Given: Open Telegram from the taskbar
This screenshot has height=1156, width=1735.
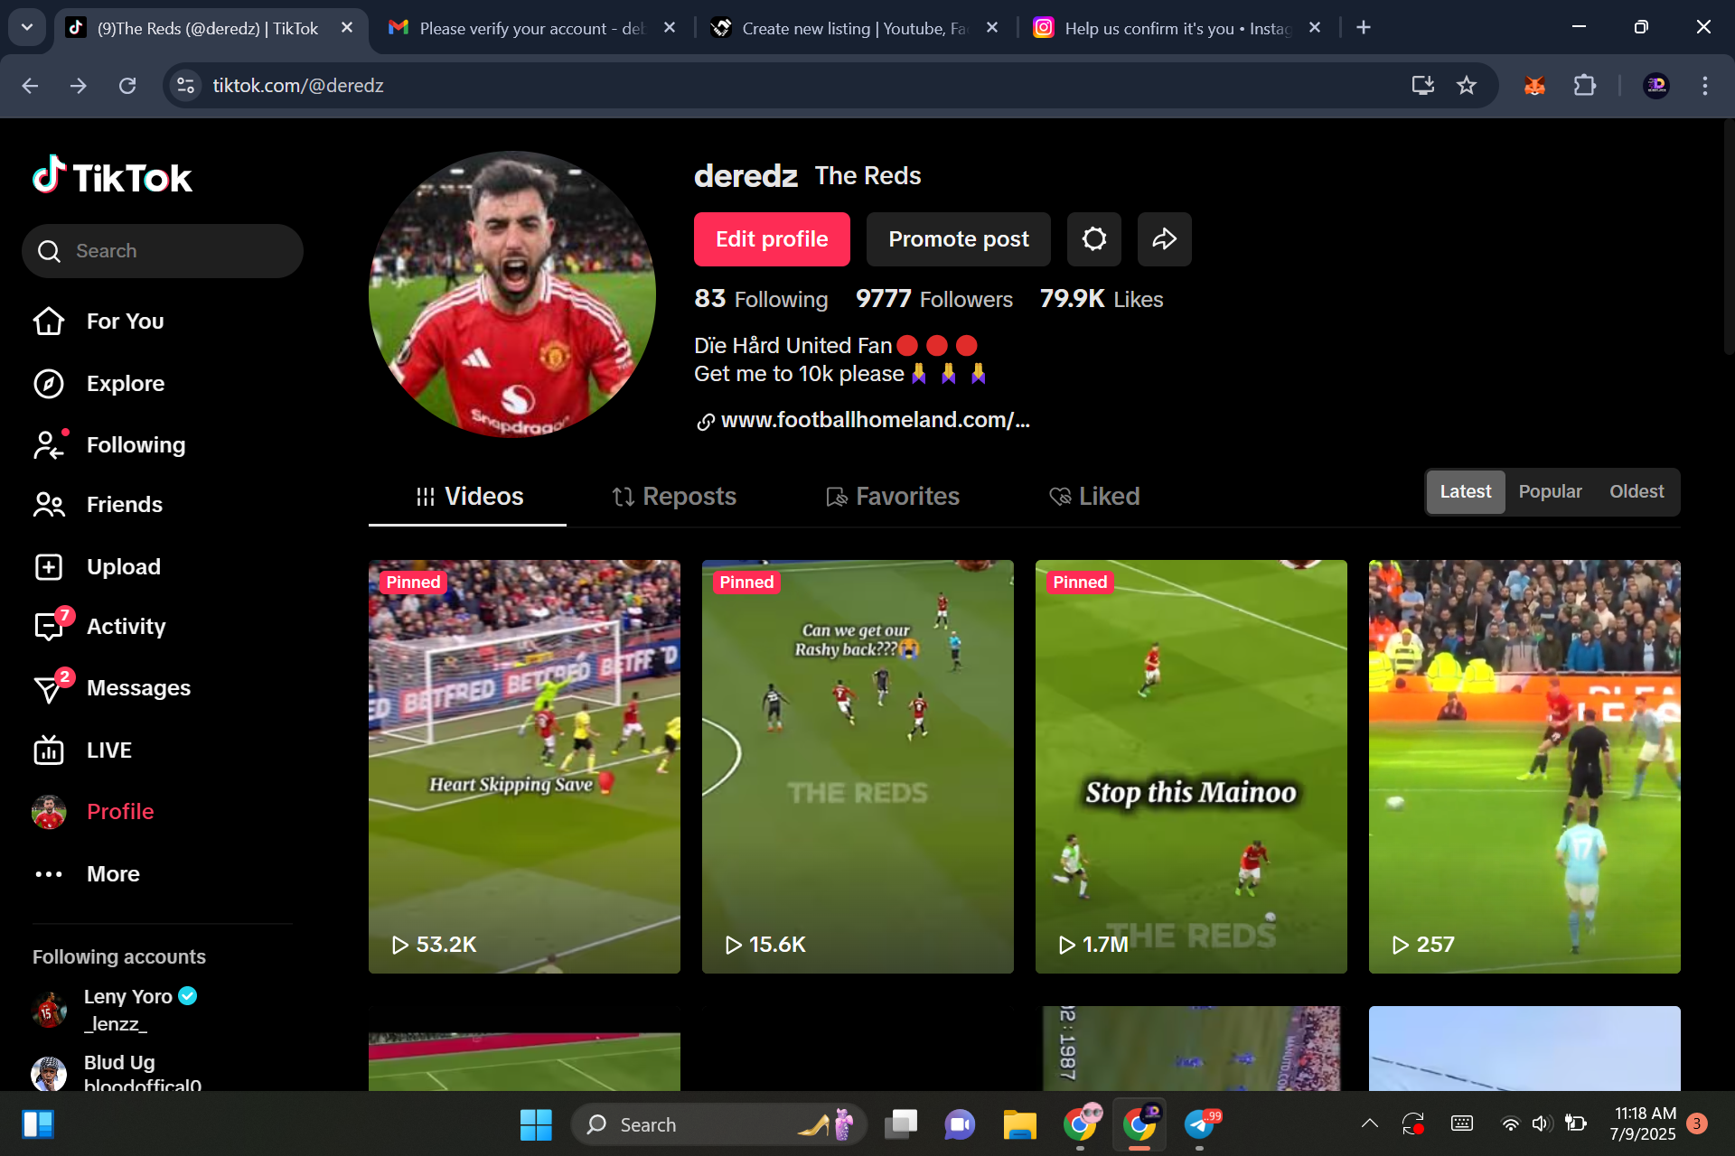Looking at the screenshot, I should 1200,1124.
